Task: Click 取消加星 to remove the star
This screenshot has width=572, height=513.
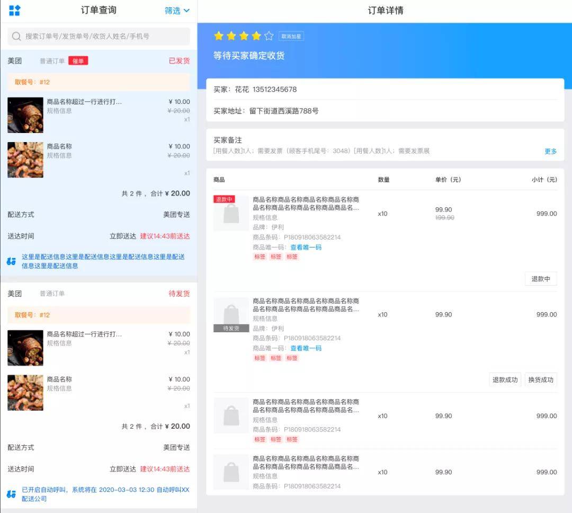Action: tap(291, 36)
